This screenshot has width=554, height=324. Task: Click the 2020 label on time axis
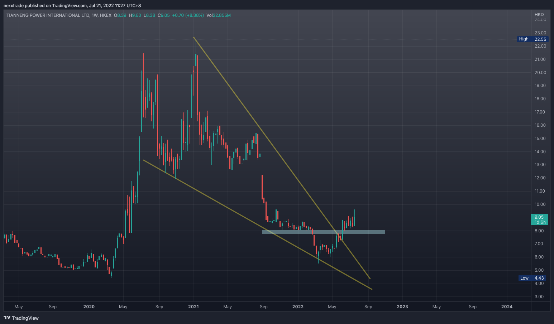coord(89,307)
